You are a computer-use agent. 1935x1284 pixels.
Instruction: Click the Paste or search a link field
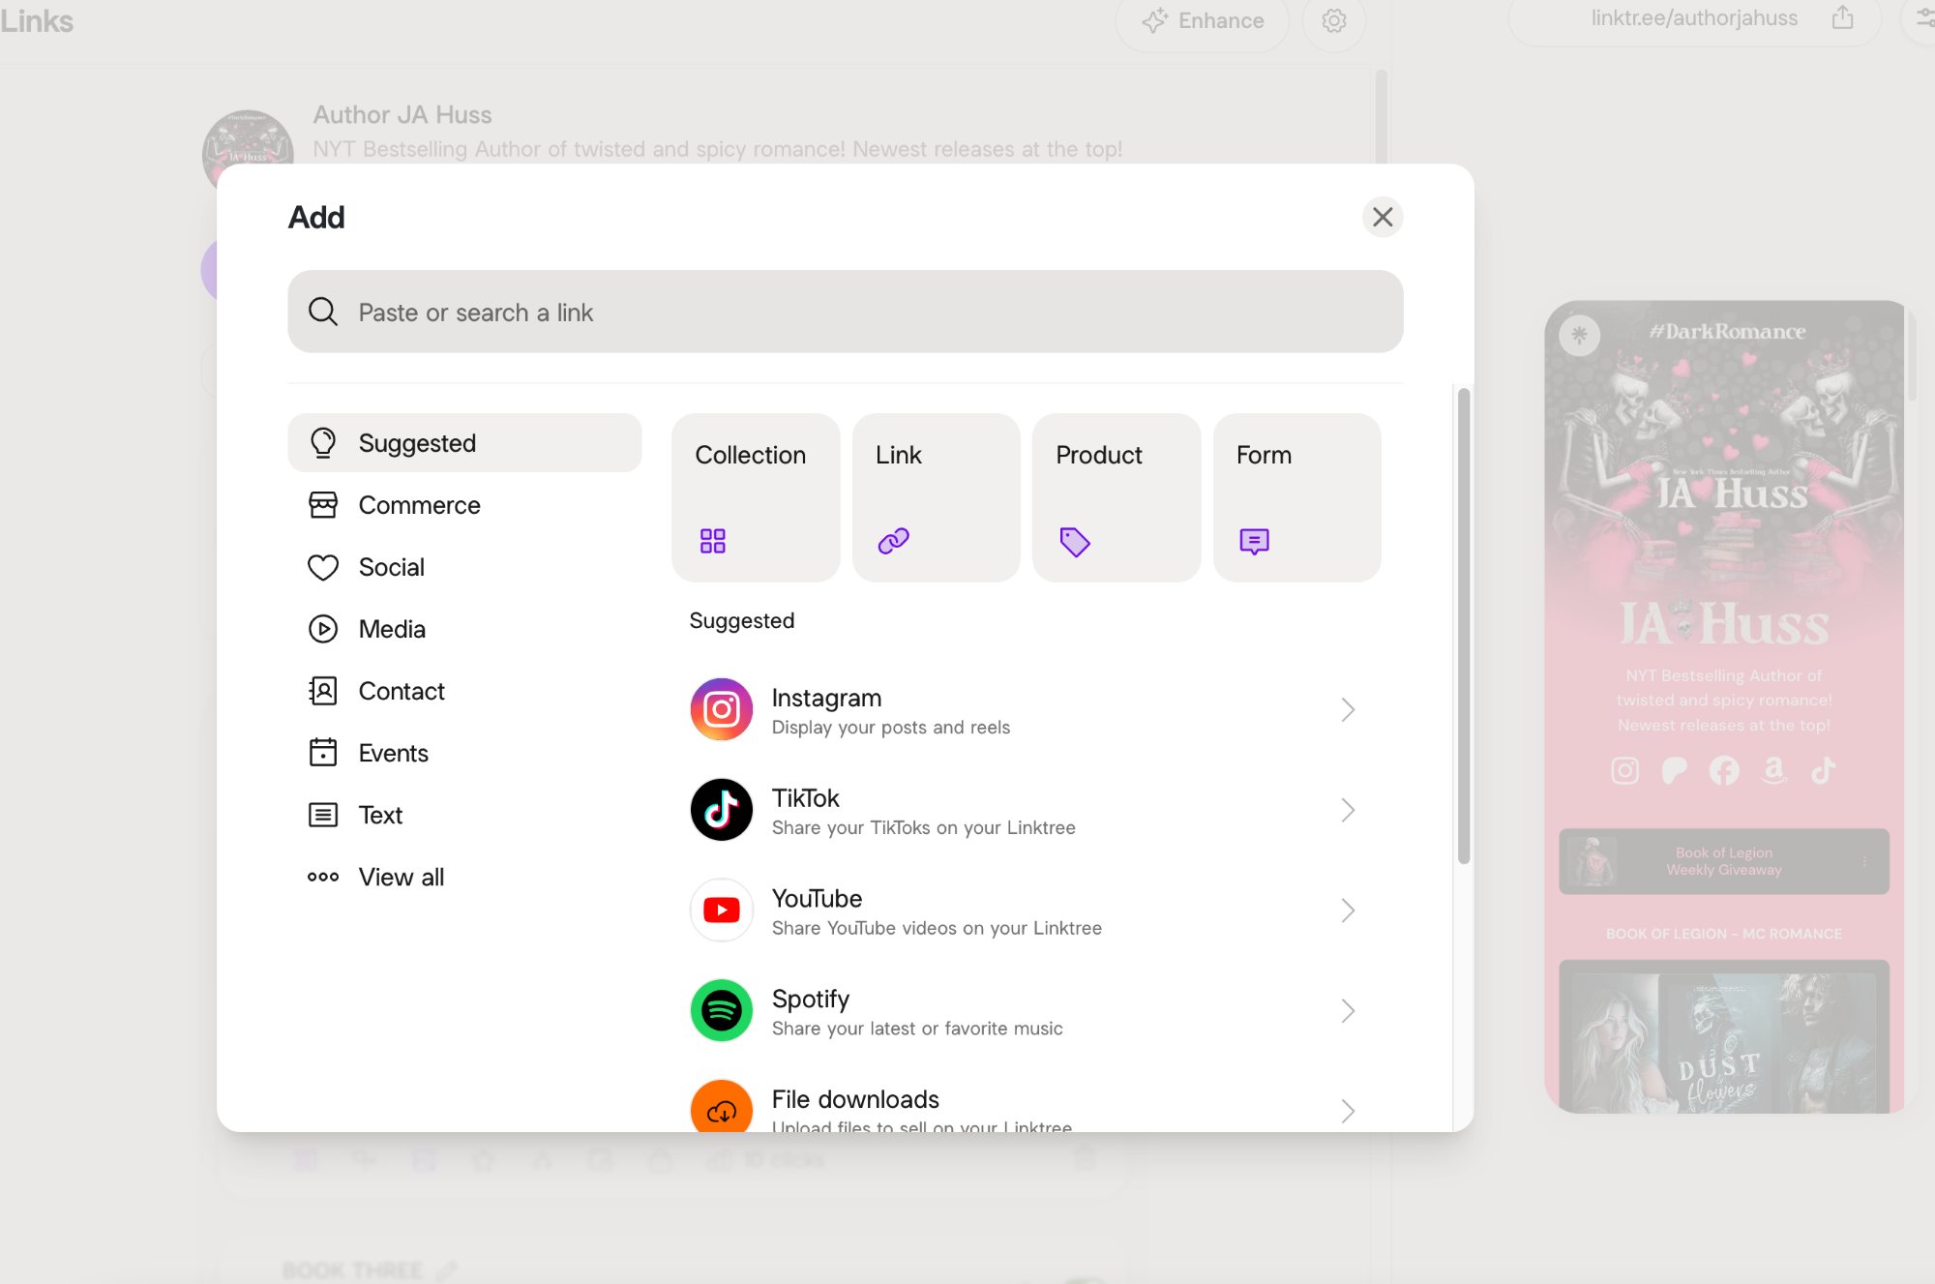(x=845, y=312)
